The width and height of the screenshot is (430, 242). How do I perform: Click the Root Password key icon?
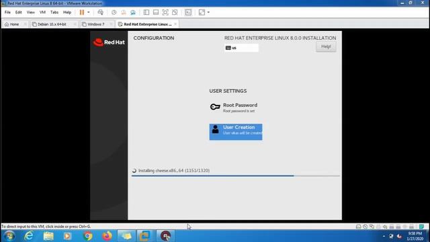pos(215,107)
